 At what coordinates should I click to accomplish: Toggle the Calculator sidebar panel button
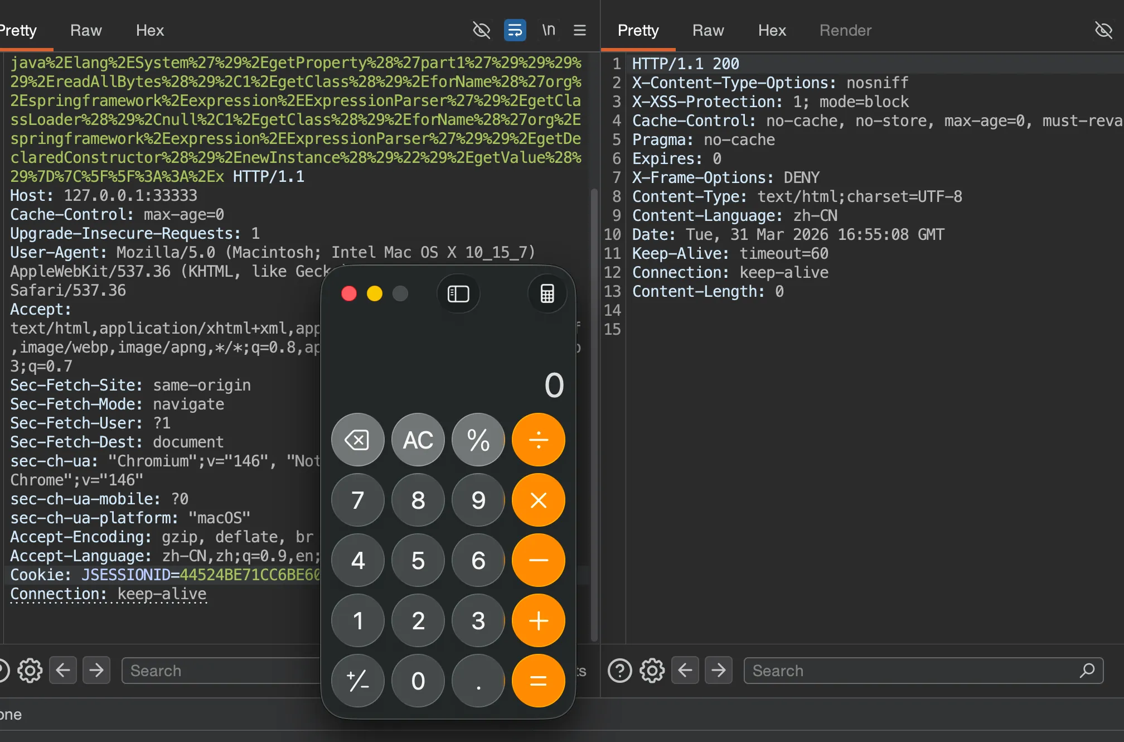[458, 293]
